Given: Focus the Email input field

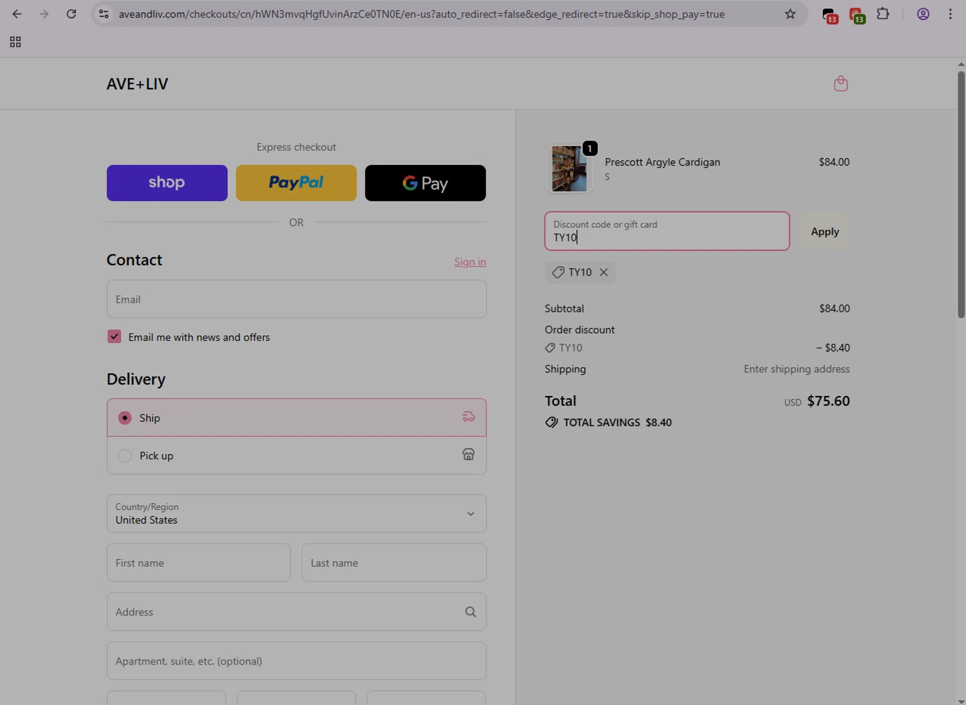Looking at the screenshot, I should point(296,299).
